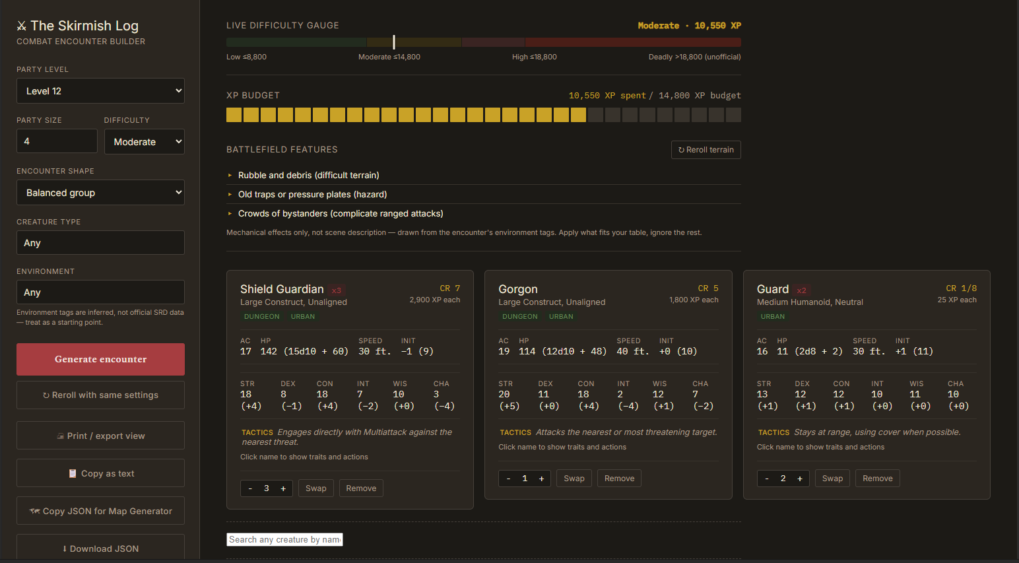The image size is (1019, 563).
Task: Increase Gorgon count
Action: click(x=541, y=479)
